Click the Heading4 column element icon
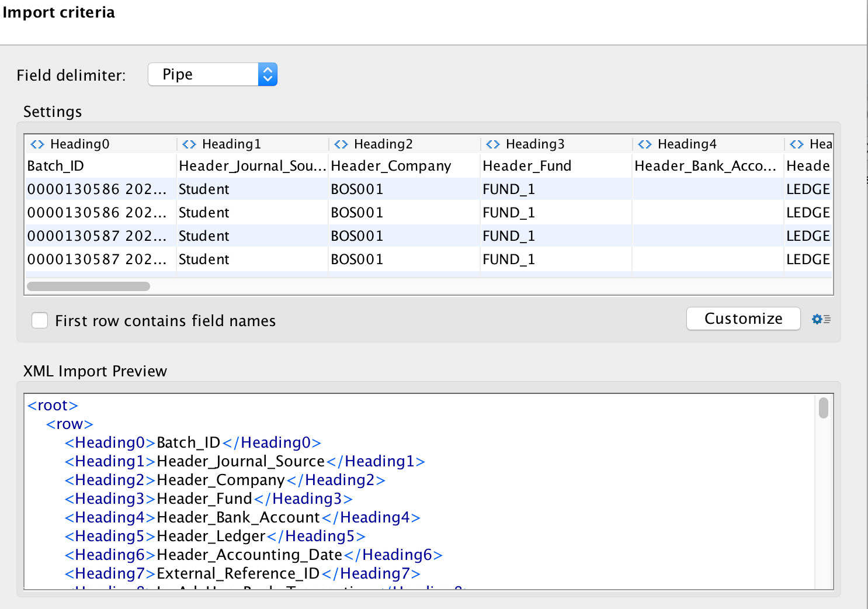868x609 pixels. coord(645,144)
